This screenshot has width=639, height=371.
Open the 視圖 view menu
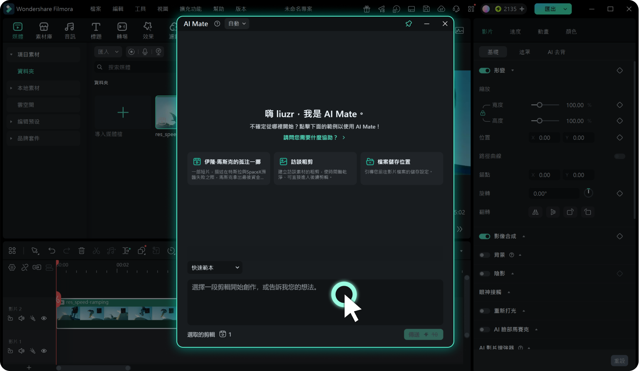[163, 9]
